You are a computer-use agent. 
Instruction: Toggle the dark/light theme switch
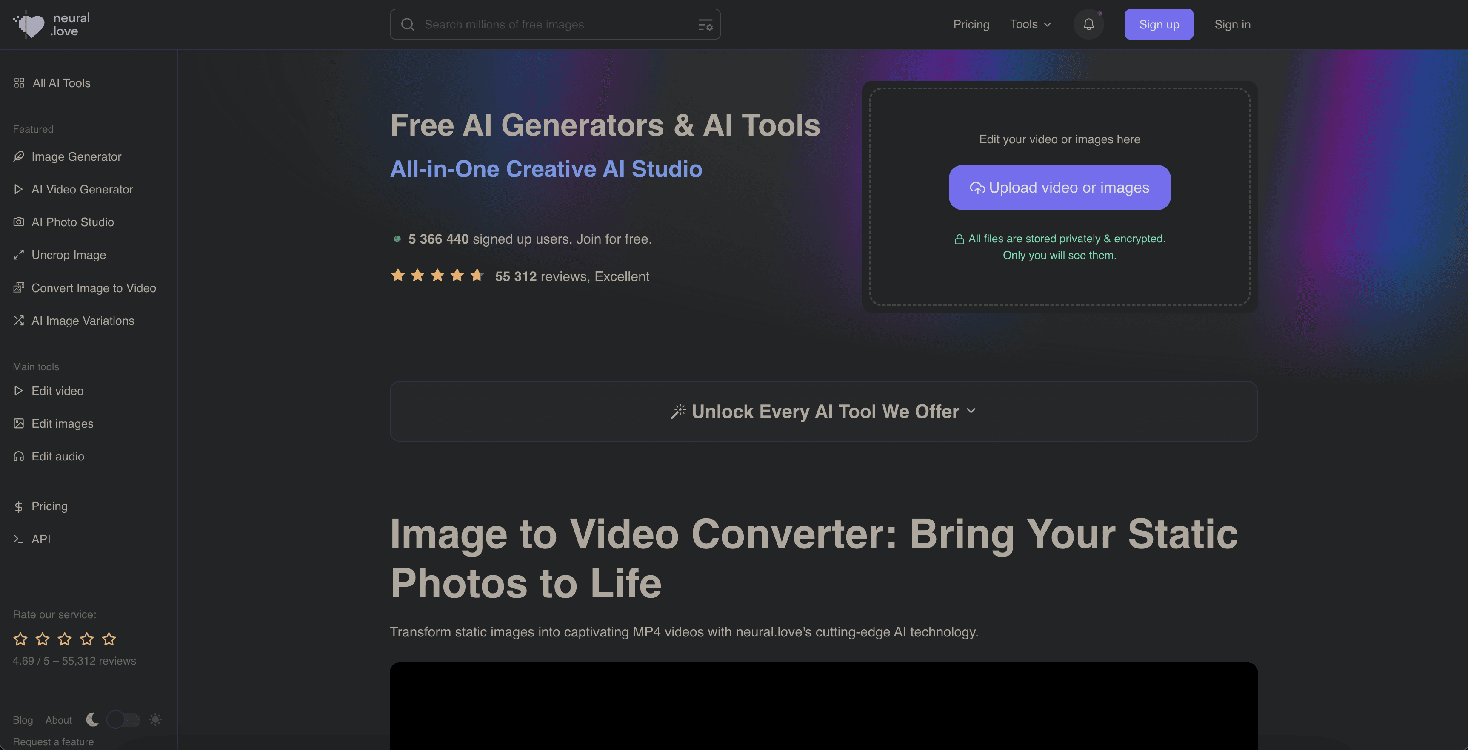(x=123, y=719)
